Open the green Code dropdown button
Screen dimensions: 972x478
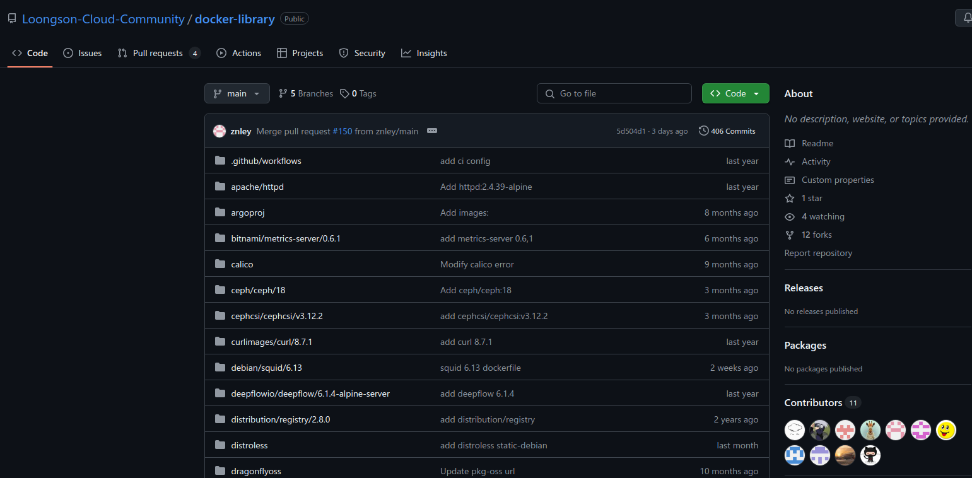[735, 93]
